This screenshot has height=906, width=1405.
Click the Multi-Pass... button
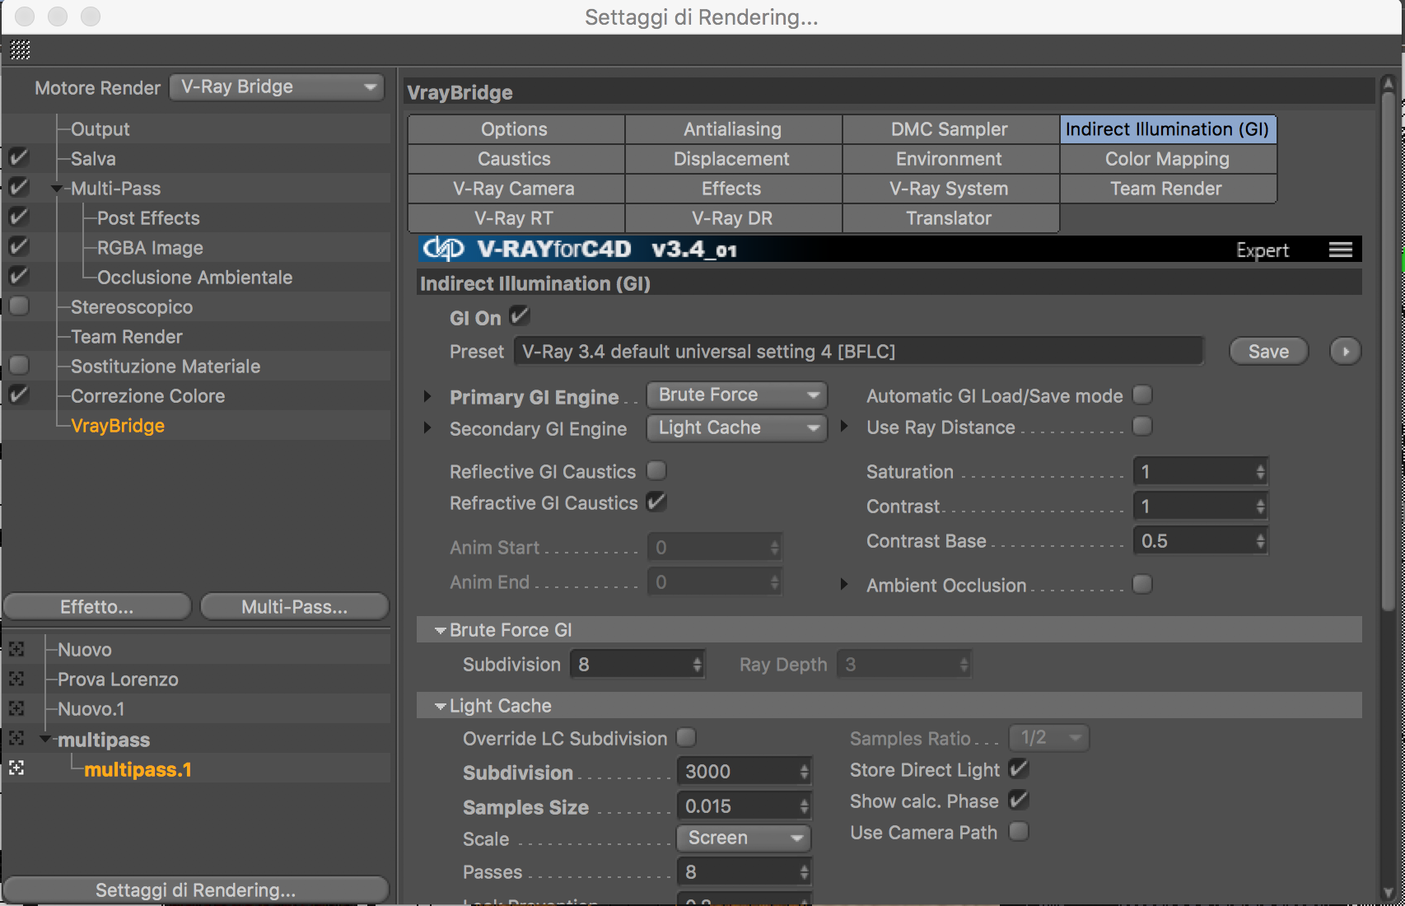pos(295,607)
